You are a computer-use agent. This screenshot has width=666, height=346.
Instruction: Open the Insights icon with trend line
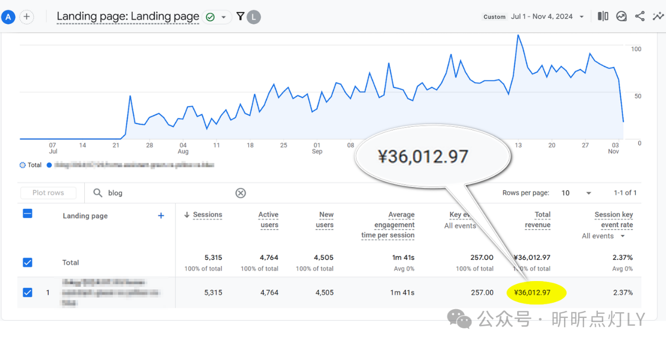pos(621,17)
